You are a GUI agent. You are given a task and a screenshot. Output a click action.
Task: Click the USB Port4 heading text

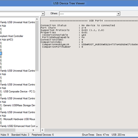[x=96, y=21]
